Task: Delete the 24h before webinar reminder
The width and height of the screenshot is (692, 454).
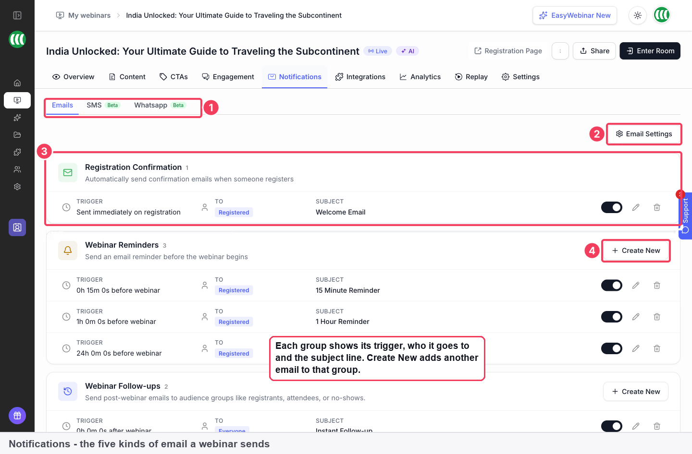Action: pos(657,348)
